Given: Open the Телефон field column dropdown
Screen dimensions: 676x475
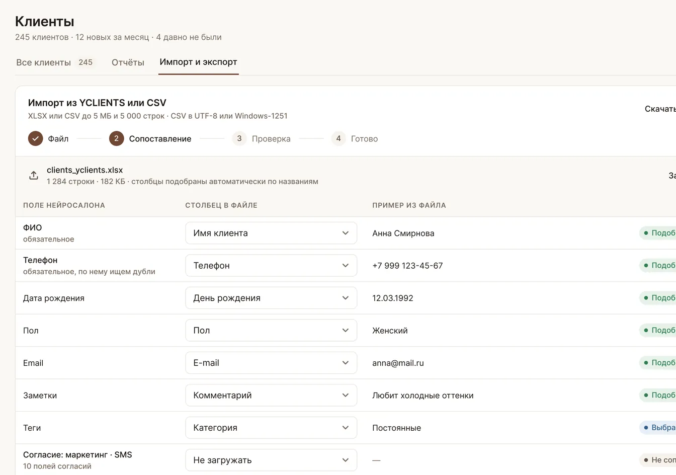Looking at the screenshot, I should pos(271,266).
